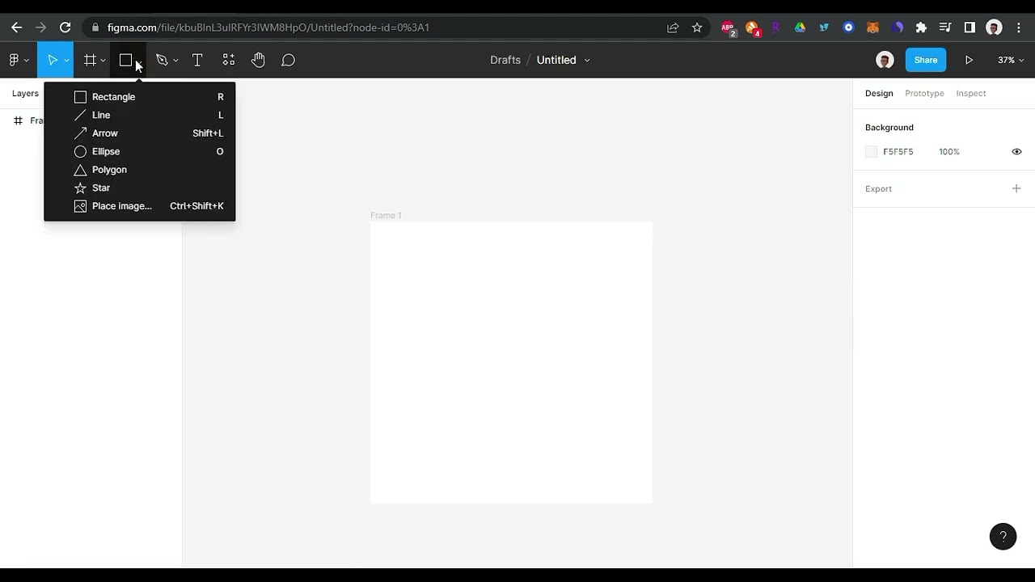Expand the Move tools dropdown chevron
The width and height of the screenshot is (1035, 582).
(x=66, y=61)
